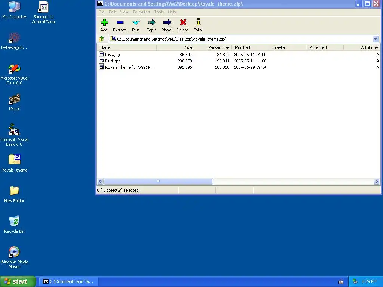Open the Help menu
This screenshot has width=383, height=287.
172,12
